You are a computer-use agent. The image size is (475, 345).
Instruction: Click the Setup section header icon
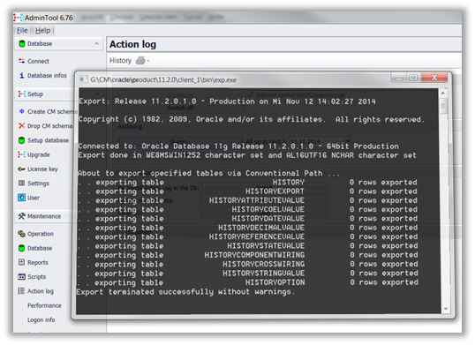coord(21,94)
